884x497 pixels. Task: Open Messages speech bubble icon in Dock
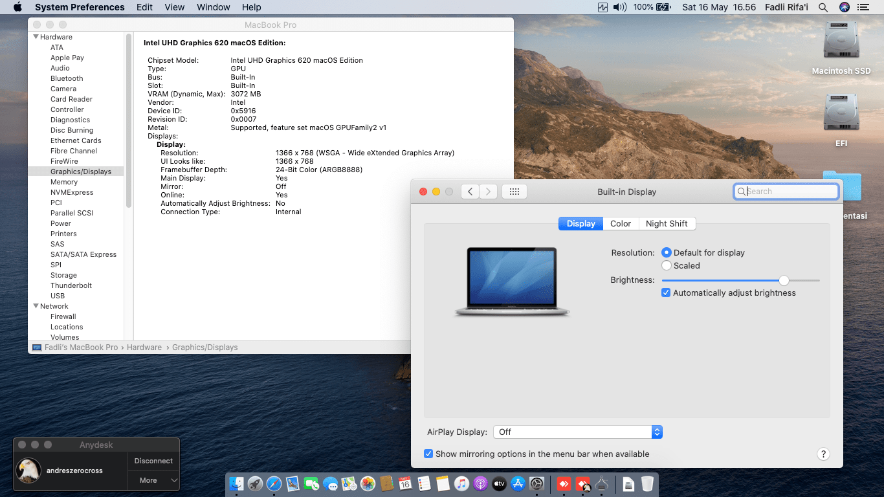(x=331, y=483)
